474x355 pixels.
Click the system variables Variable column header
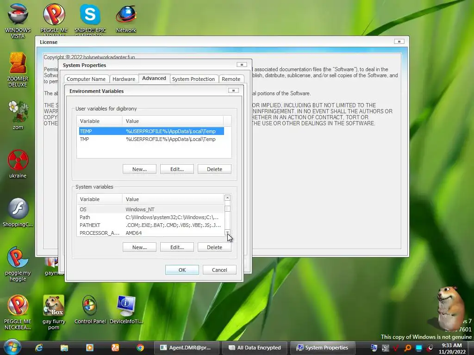[100, 199]
